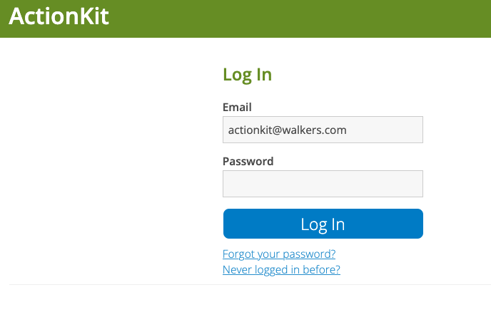Click the green Log In heading
Image resolution: width=491 pixels, height=317 pixels.
(247, 74)
